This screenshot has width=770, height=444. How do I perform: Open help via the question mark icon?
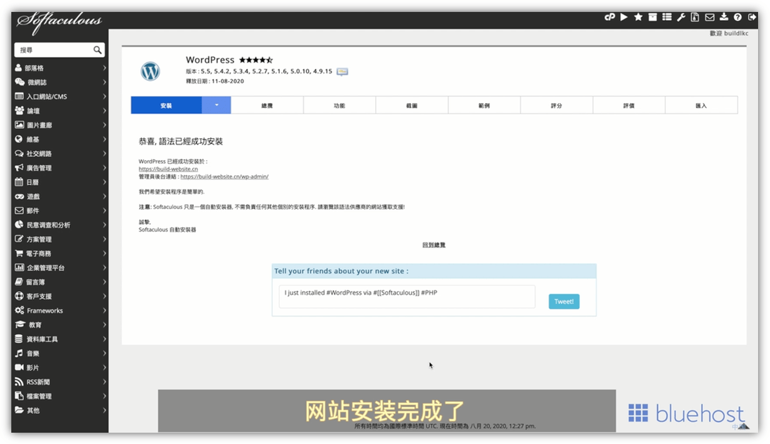pos(737,18)
